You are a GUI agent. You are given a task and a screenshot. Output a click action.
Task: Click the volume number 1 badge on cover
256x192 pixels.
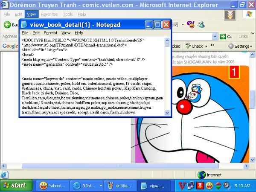click(234, 72)
